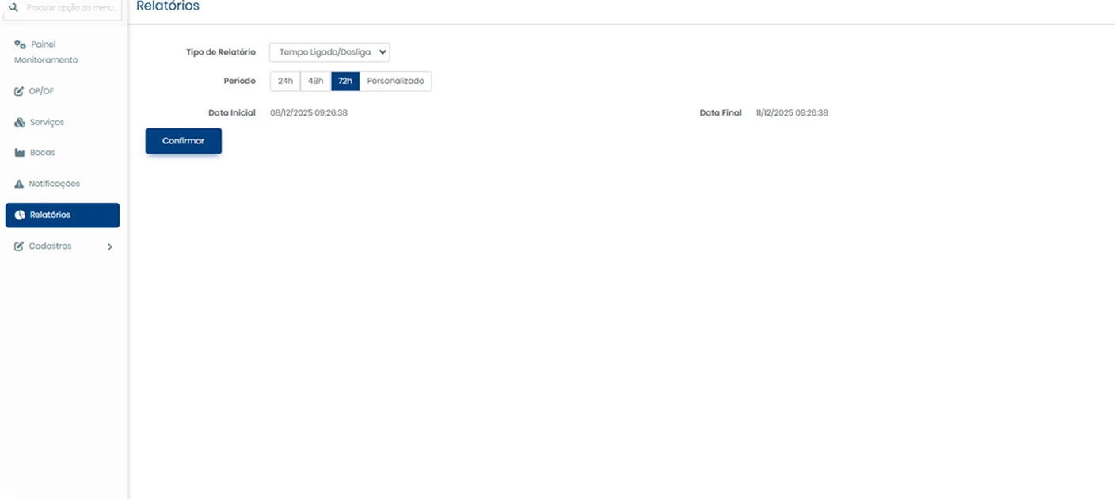Go to the Bocas menu label
This screenshot has width=1115, height=499.
point(43,153)
